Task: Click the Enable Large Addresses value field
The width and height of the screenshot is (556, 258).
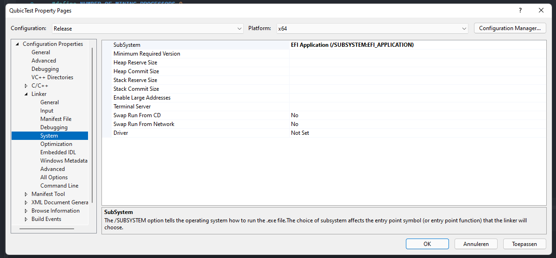Action: tap(417, 98)
